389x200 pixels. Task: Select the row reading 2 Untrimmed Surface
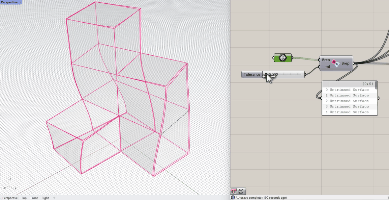coord(349,101)
